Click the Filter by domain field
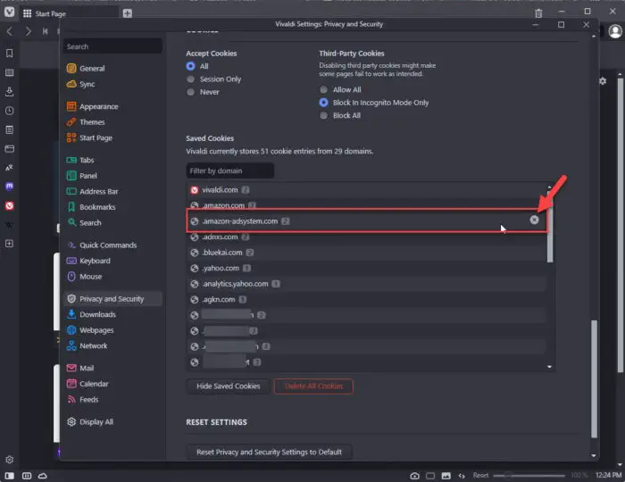Image resolution: width=625 pixels, height=482 pixels. click(x=230, y=170)
